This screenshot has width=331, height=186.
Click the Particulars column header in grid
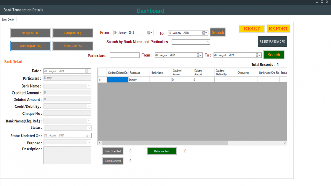pyautogui.click(x=139, y=73)
